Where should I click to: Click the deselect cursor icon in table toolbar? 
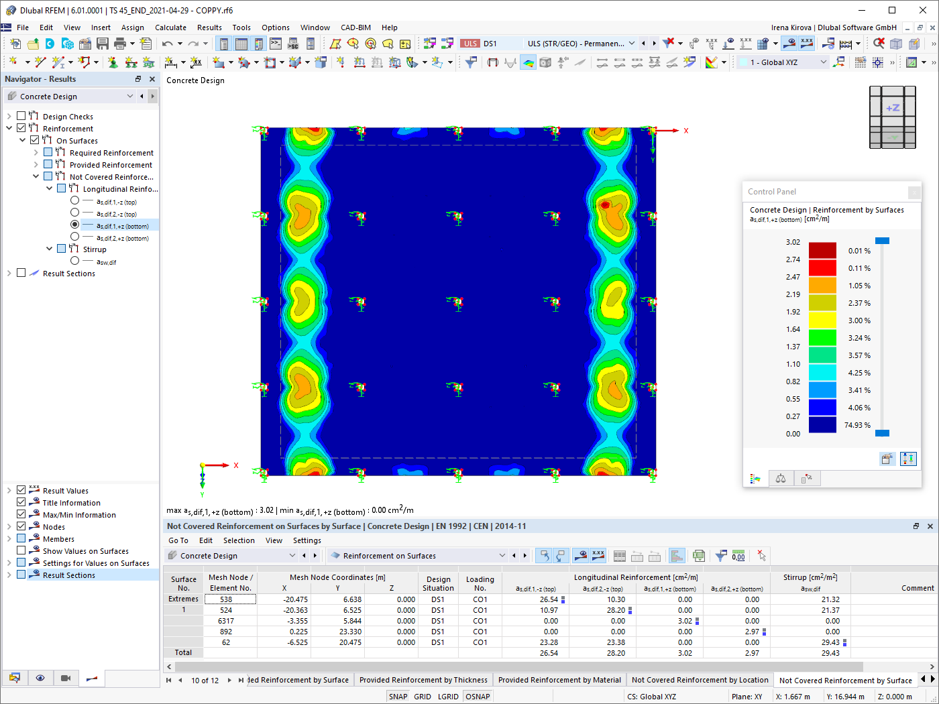tap(761, 556)
